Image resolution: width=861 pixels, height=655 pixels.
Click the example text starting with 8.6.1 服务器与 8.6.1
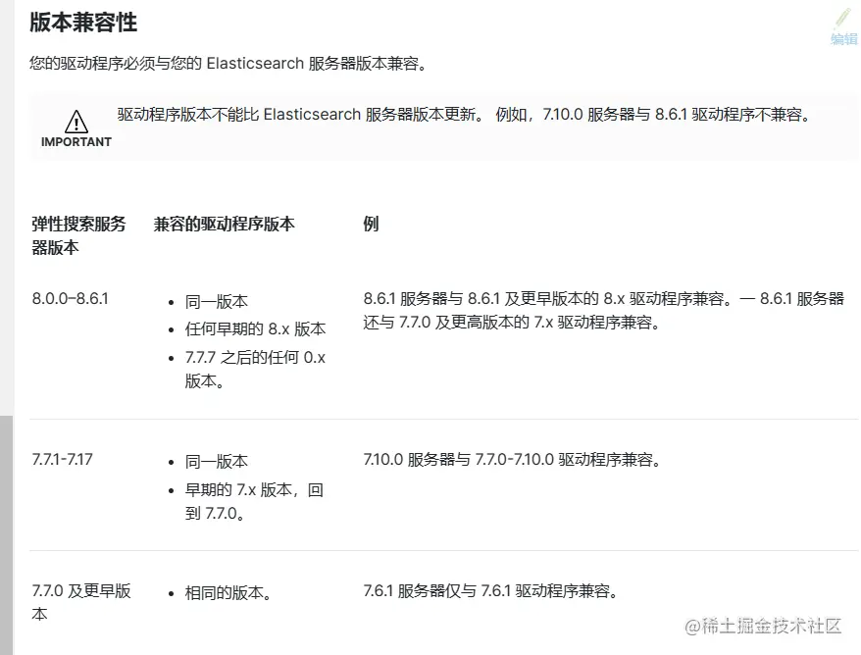[x=603, y=310]
